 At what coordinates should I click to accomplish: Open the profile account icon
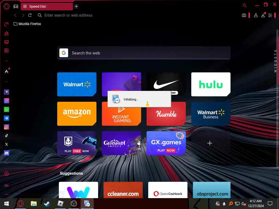256,15
